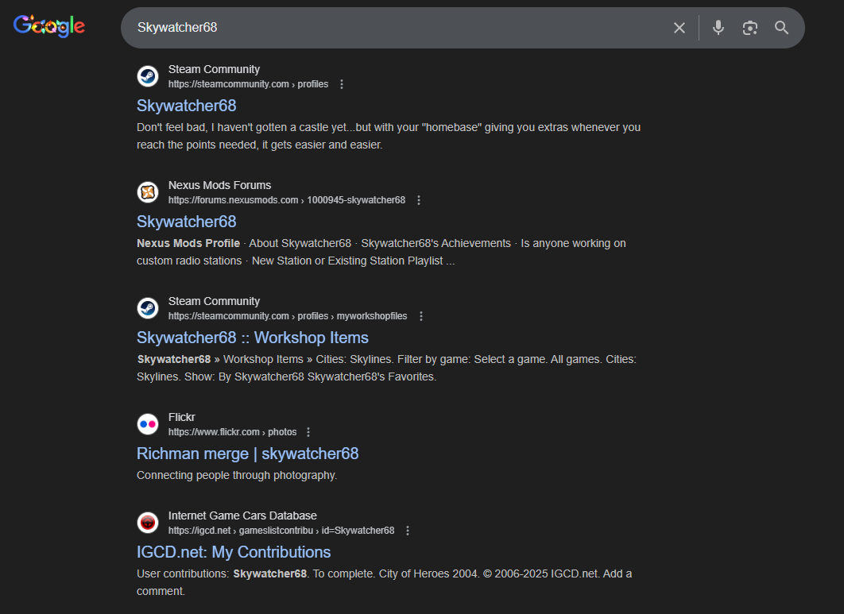Open more options for Flickr result
Screen dimensions: 844x614
point(308,432)
